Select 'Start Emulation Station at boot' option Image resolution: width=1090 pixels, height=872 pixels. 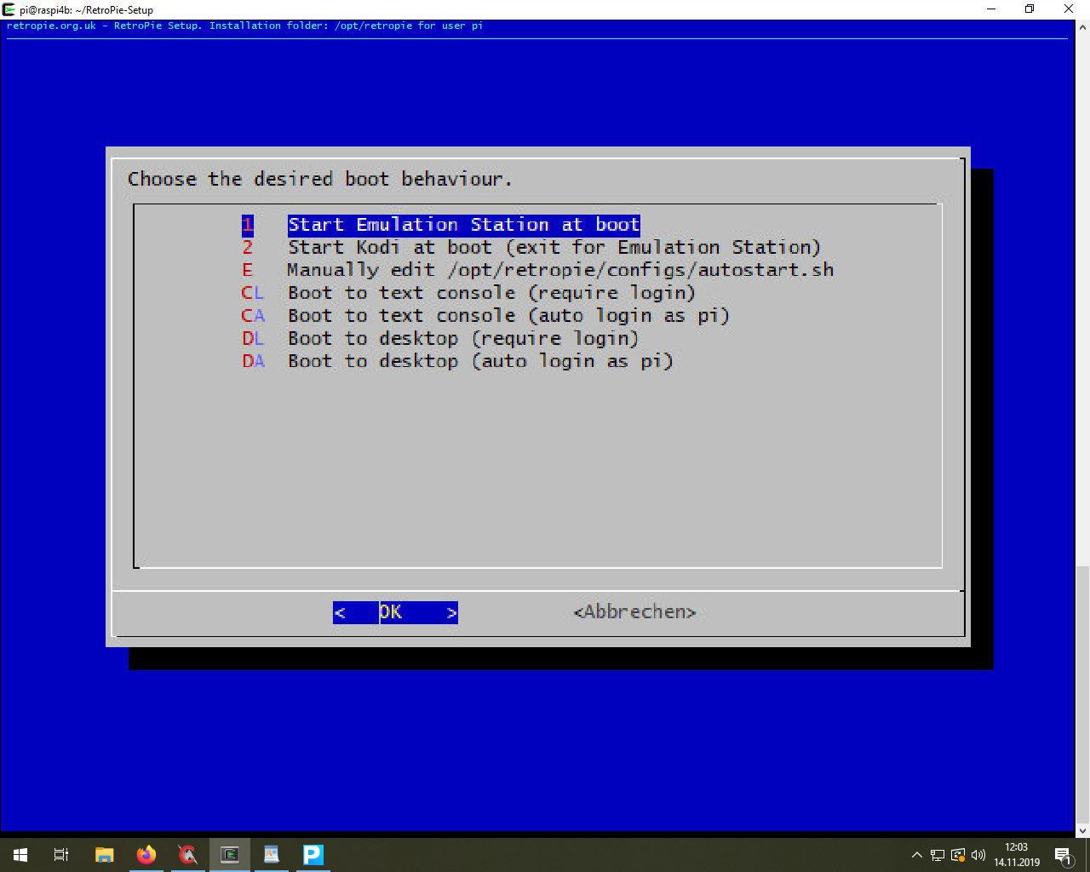point(463,225)
